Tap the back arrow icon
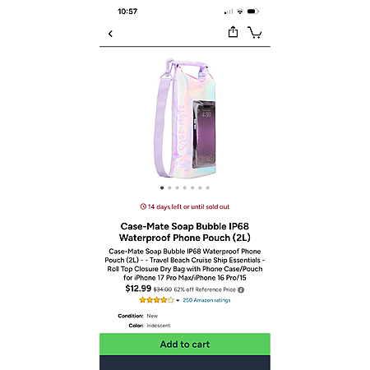This screenshot has width=370, height=370. pos(110,34)
